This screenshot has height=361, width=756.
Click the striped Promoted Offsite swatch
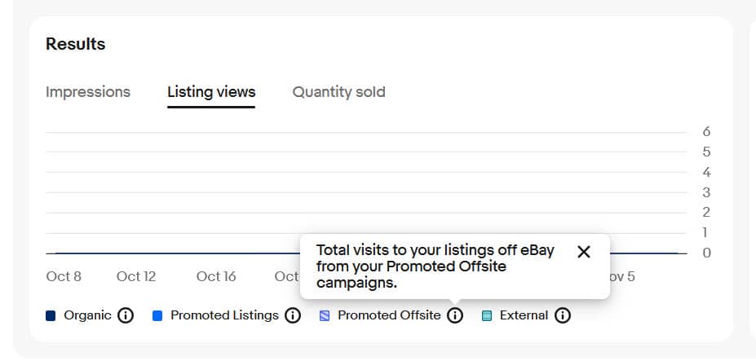[x=325, y=315]
